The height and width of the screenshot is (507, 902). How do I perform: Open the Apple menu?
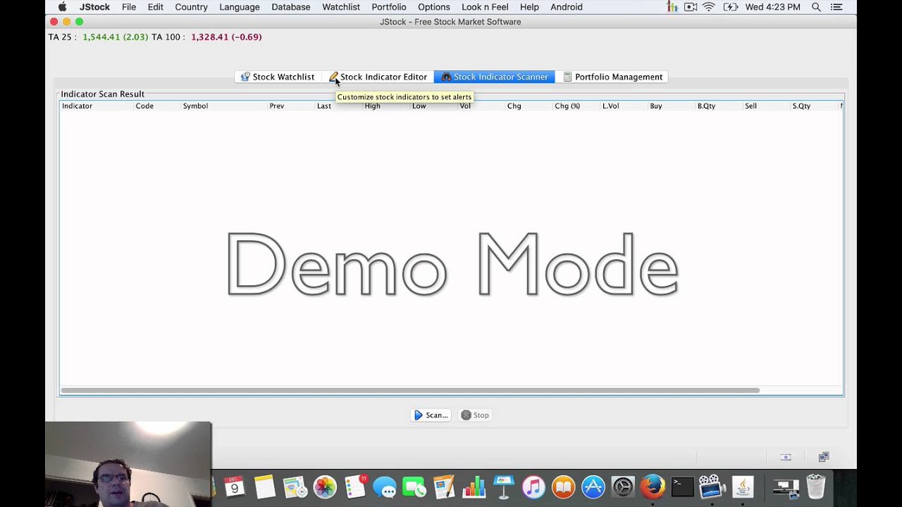point(62,7)
